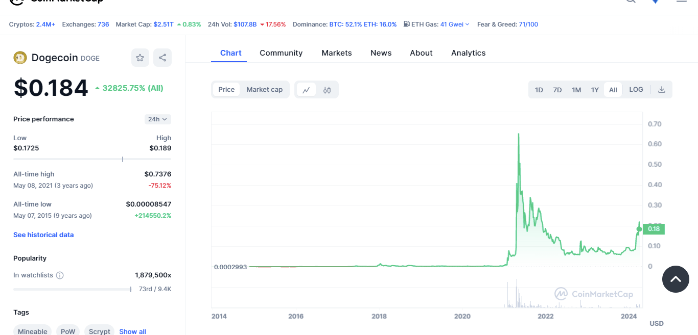Click the 1,879,500x watchlist count
Viewport: 698px width, 335px height.
pyautogui.click(x=153, y=275)
